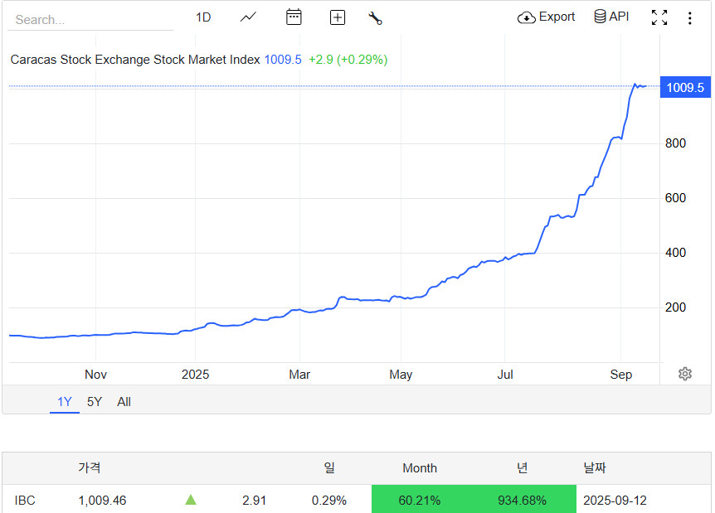Click the Export cloud download button
Image resolution: width=715 pixels, height=513 pixels.
coord(546,17)
